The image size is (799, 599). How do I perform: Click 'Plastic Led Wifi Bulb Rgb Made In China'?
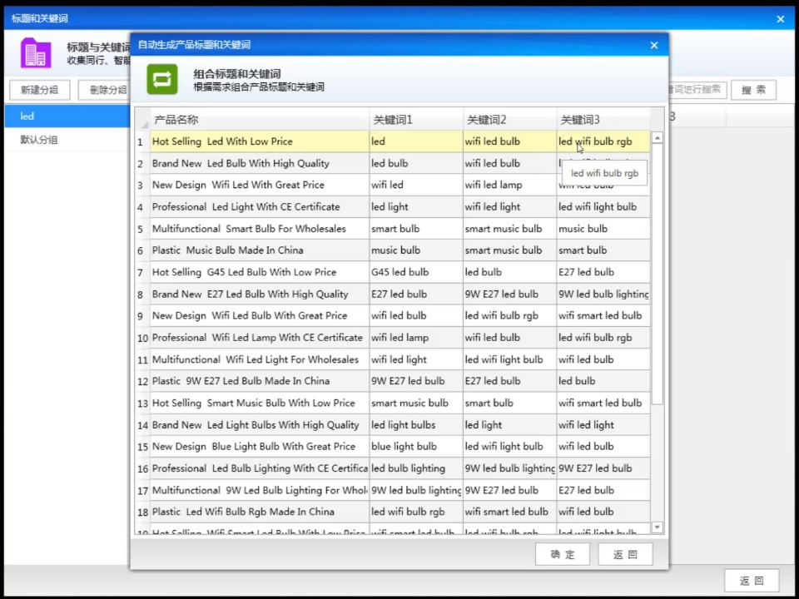pyautogui.click(x=260, y=512)
